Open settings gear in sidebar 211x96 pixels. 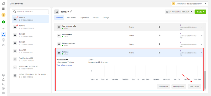coord(4,75)
